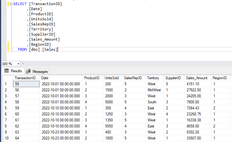Click [SupplierID] in the query editor
232x142 pixels.
pos(42,34)
